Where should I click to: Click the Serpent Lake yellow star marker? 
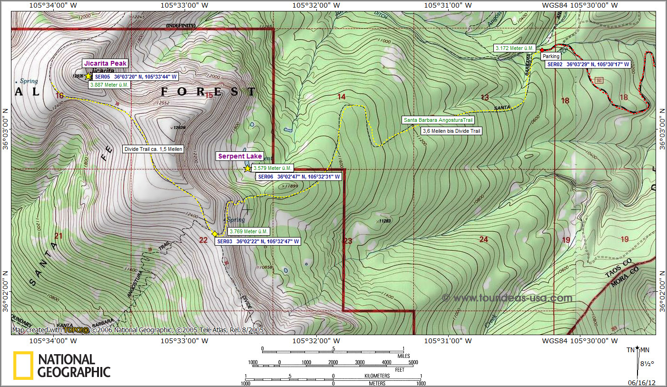(x=247, y=169)
